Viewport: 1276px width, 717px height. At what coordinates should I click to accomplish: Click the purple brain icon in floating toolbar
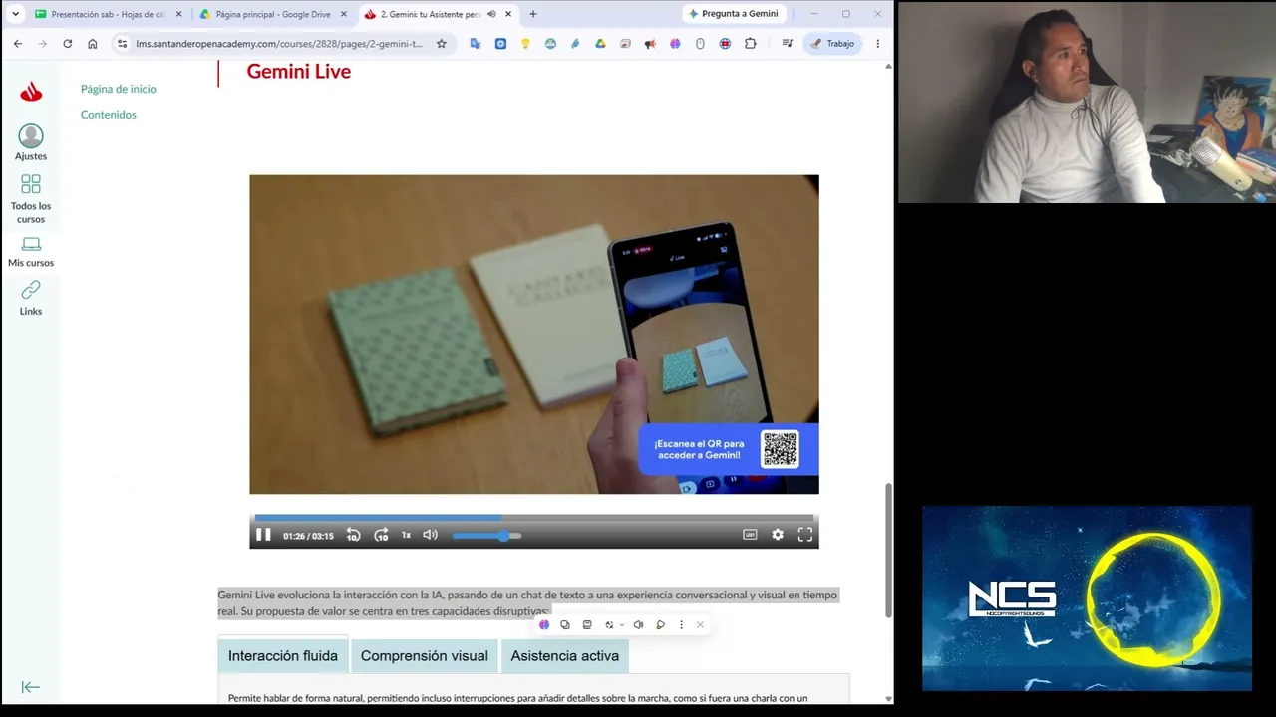544,625
